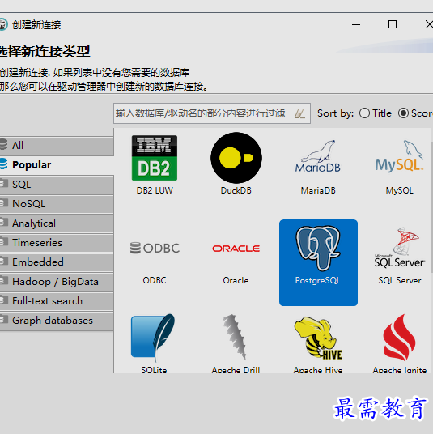Screen dimensions: 433x434
Task: Select the Apache Drill icon
Action: pyautogui.click(x=235, y=337)
